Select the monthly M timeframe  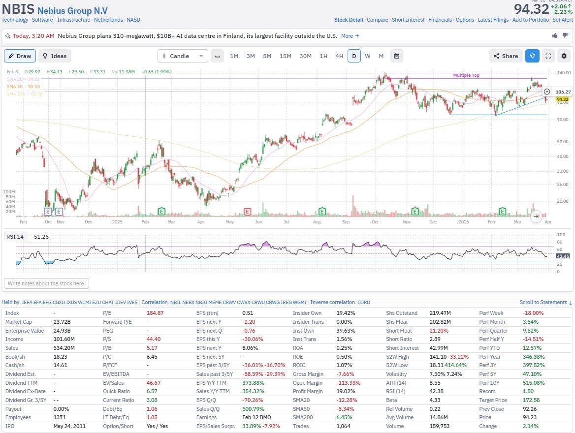click(381, 56)
